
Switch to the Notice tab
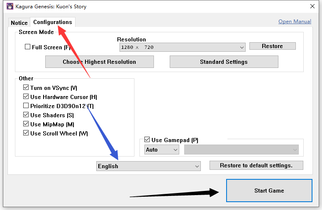click(19, 23)
